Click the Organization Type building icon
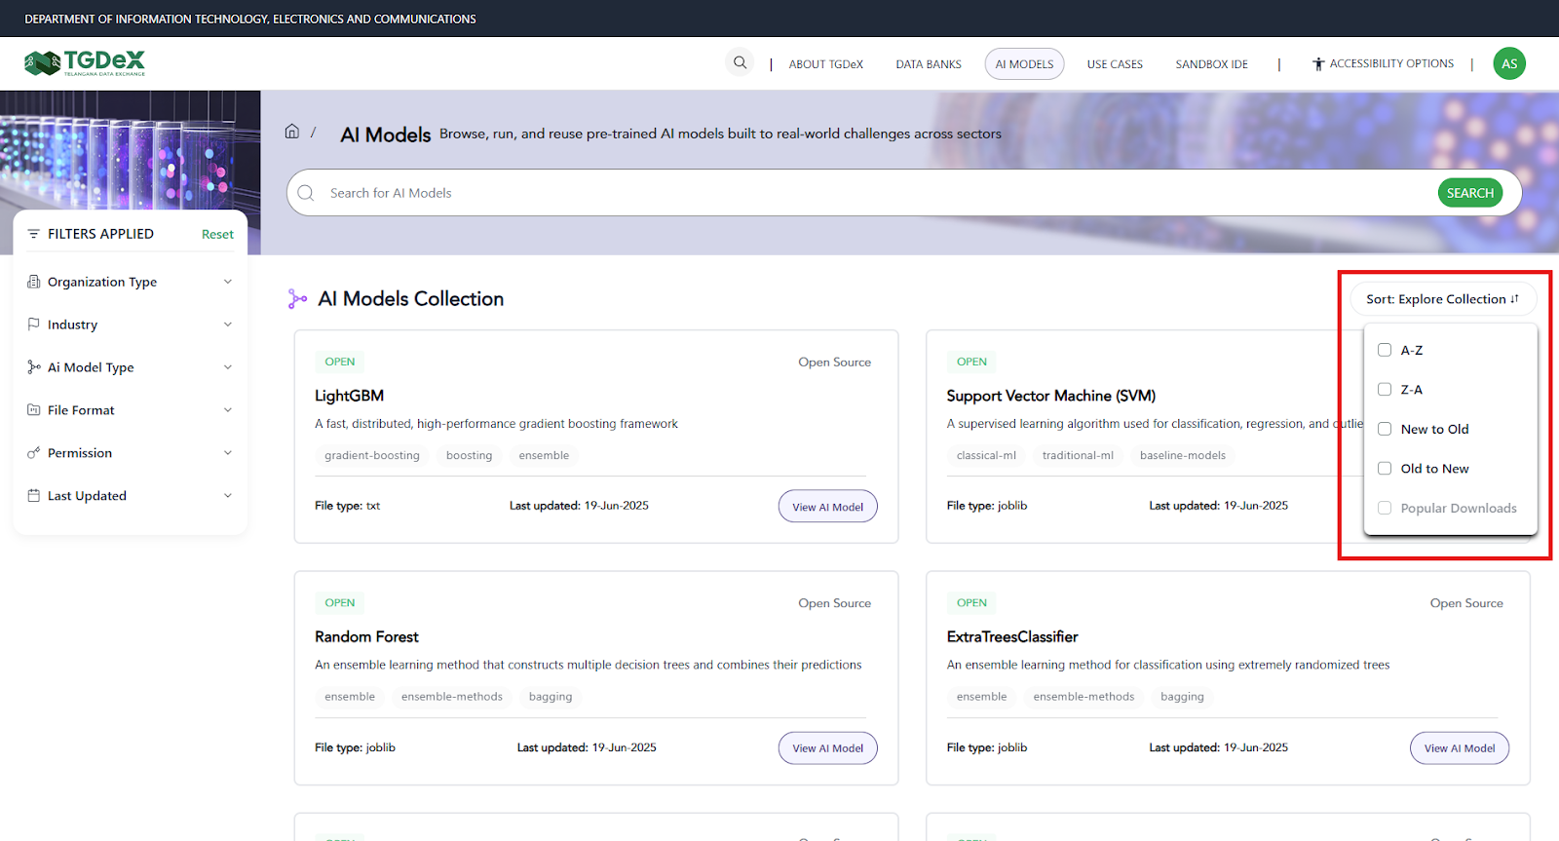This screenshot has height=841, width=1559. click(x=34, y=282)
